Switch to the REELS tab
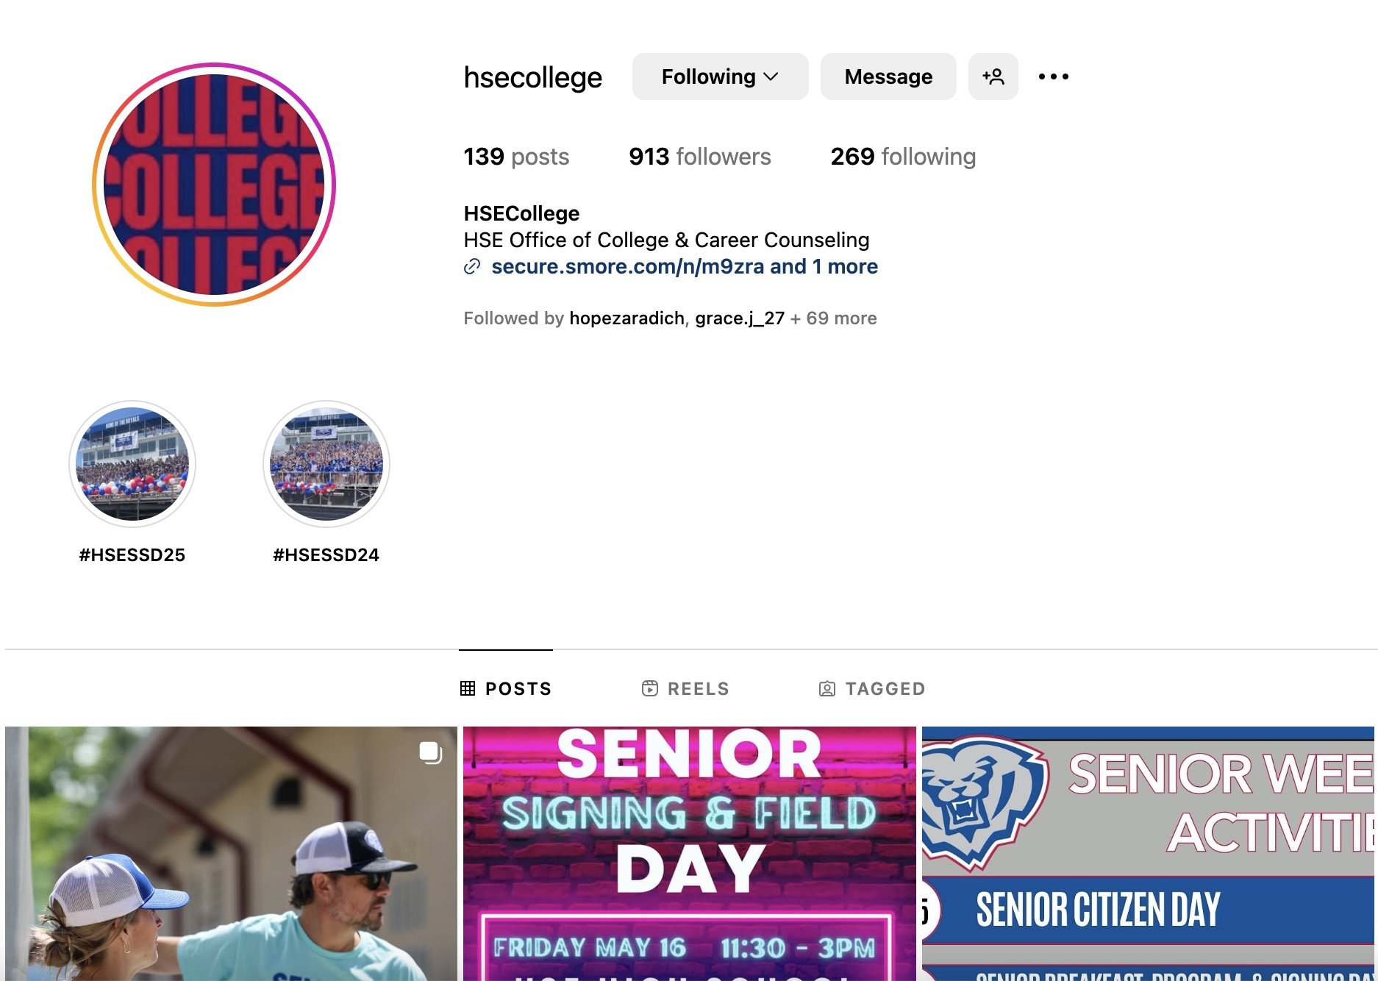The image size is (1378, 981). [685, 688]
